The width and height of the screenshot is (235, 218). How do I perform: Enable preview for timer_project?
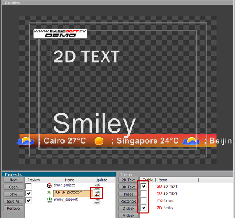(x=29, y=186)
